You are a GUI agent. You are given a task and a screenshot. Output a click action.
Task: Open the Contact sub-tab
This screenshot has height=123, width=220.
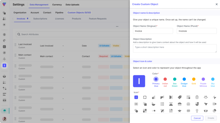[x=47, y=13]
